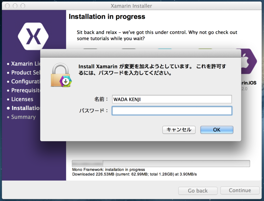Click the Go back button
The image size is (264, 201).
198,190
